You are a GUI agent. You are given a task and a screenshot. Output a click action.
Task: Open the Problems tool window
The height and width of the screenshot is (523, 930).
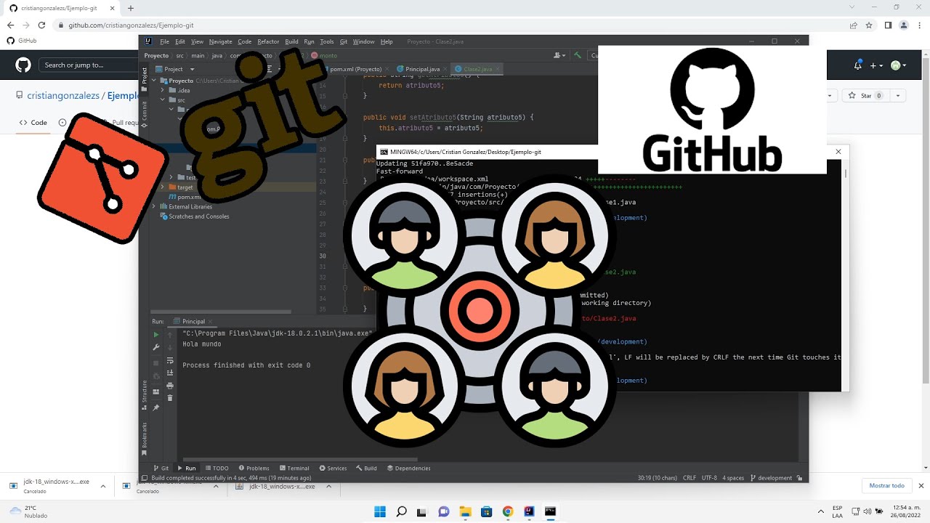click(254, 469)
